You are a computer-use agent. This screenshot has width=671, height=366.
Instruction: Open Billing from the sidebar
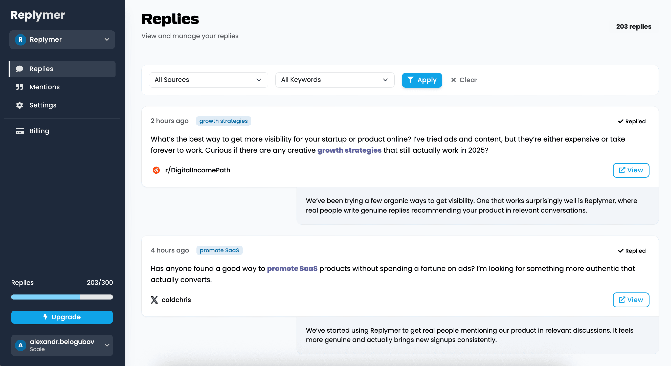coord(39,131)
